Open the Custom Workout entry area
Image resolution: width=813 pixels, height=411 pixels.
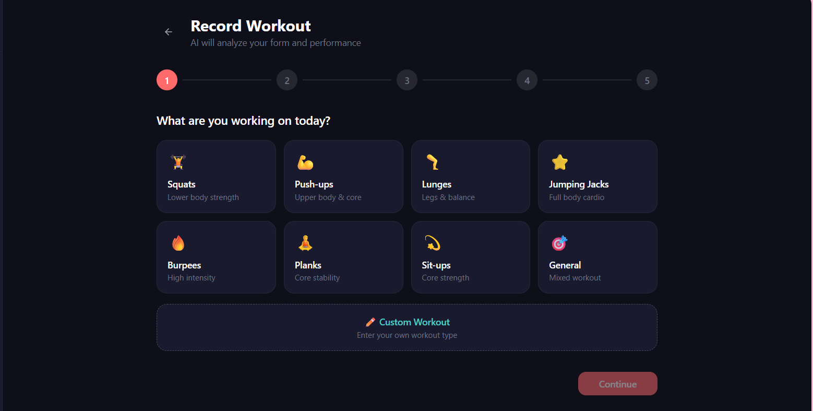(406, 327)
